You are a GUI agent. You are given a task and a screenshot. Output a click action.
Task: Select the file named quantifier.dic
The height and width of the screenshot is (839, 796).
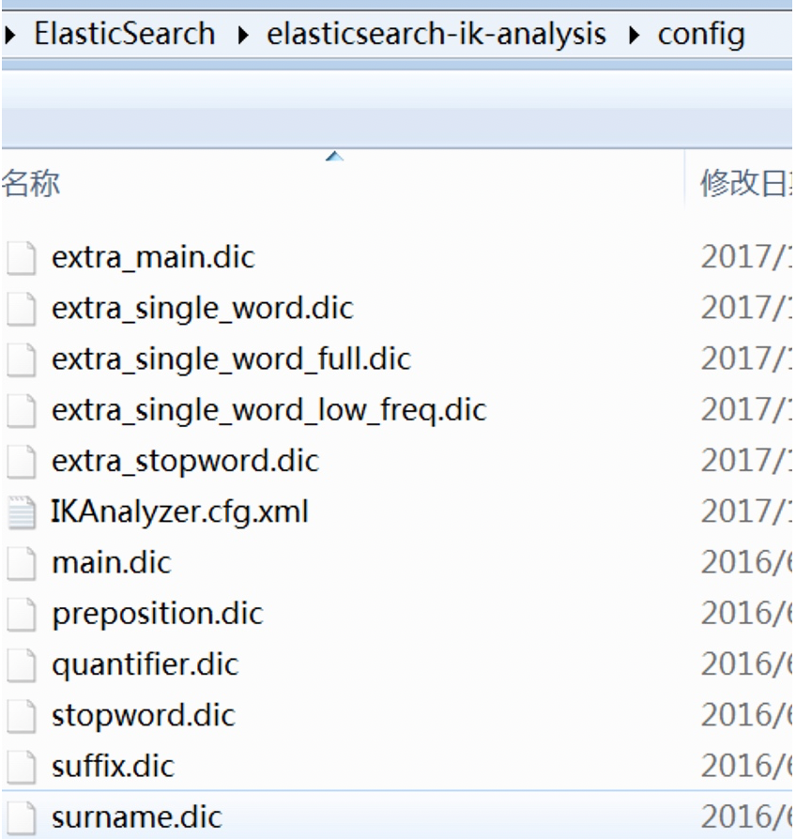(x=145, y=665)
